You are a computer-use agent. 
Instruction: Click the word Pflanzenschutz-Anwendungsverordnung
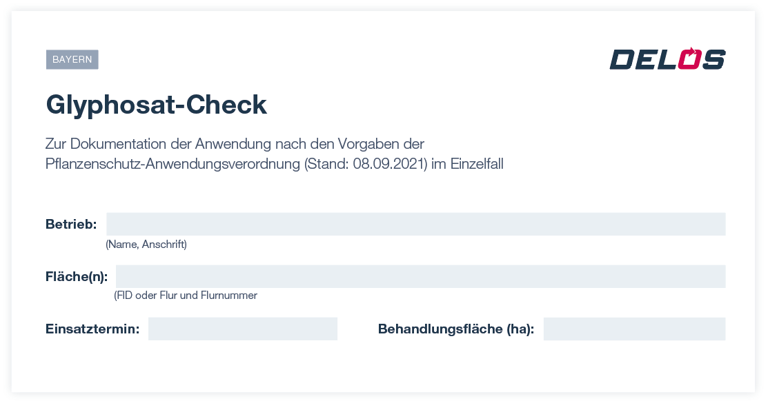click(173, 163)
